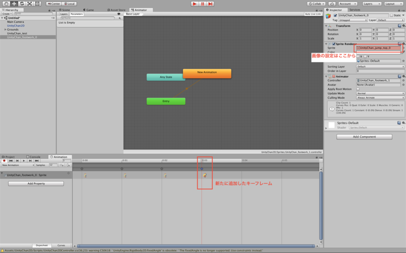
Task: Click the Play button in top toolbar
Action: click(195, 4)
